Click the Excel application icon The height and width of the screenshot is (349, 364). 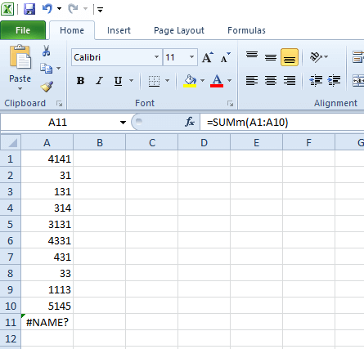7,9
